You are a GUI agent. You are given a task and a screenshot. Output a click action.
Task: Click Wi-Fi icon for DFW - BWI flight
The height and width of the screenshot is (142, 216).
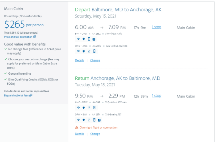click(78, 120)
